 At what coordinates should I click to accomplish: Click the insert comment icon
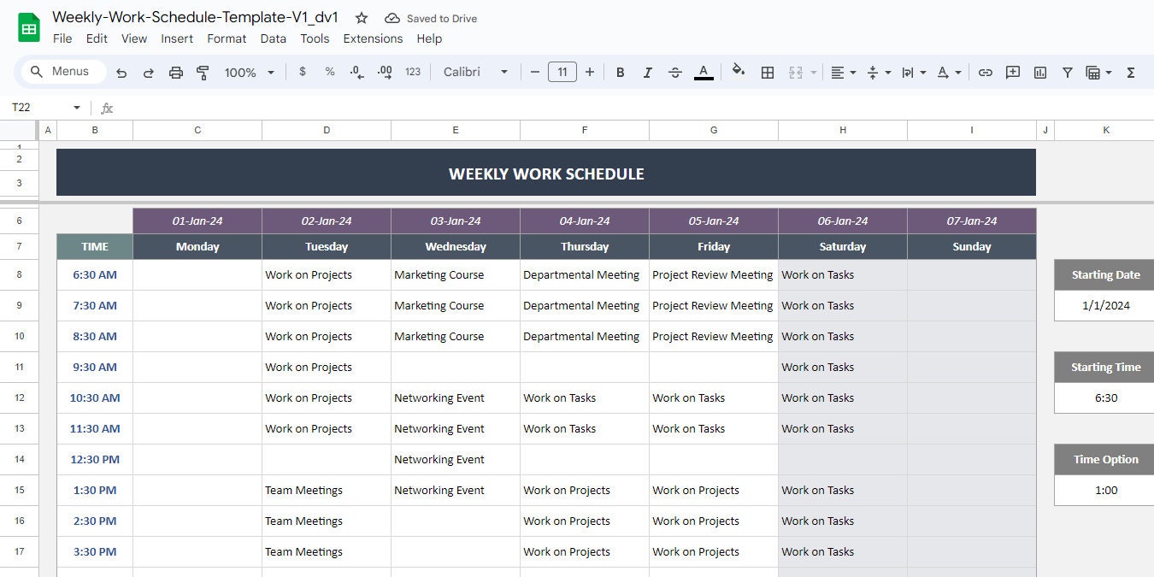1012,72
